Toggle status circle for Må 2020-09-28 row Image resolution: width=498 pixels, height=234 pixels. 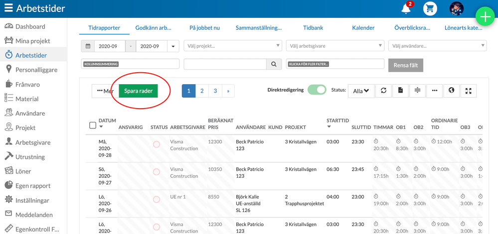[x=156, y=144]
